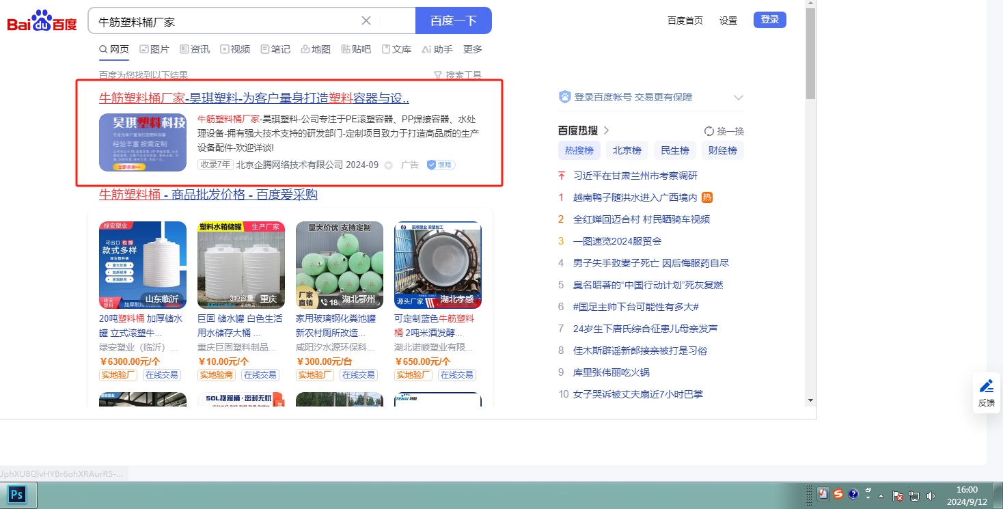Click 登录百度帐号 交易更有保障 banner
The width and height of the screenshot is (1003, 509).
click(x=633, y=97)
